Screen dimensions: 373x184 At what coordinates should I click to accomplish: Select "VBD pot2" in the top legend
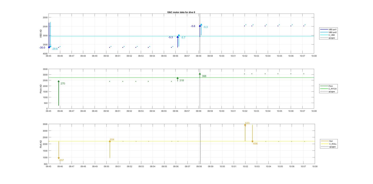(332, 32)
